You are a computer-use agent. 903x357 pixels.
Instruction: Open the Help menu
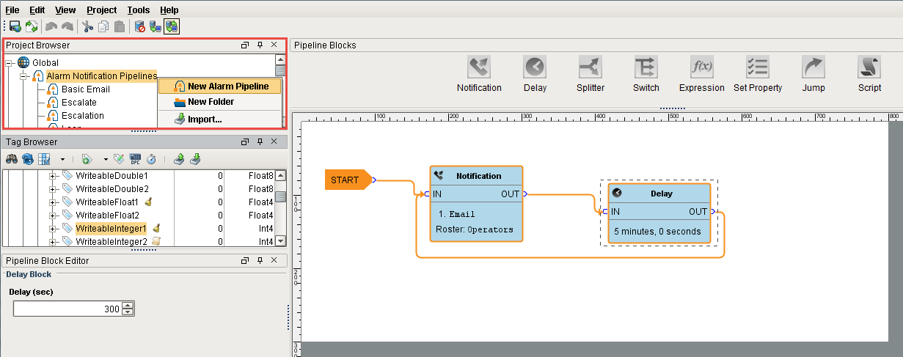point(169,10)
